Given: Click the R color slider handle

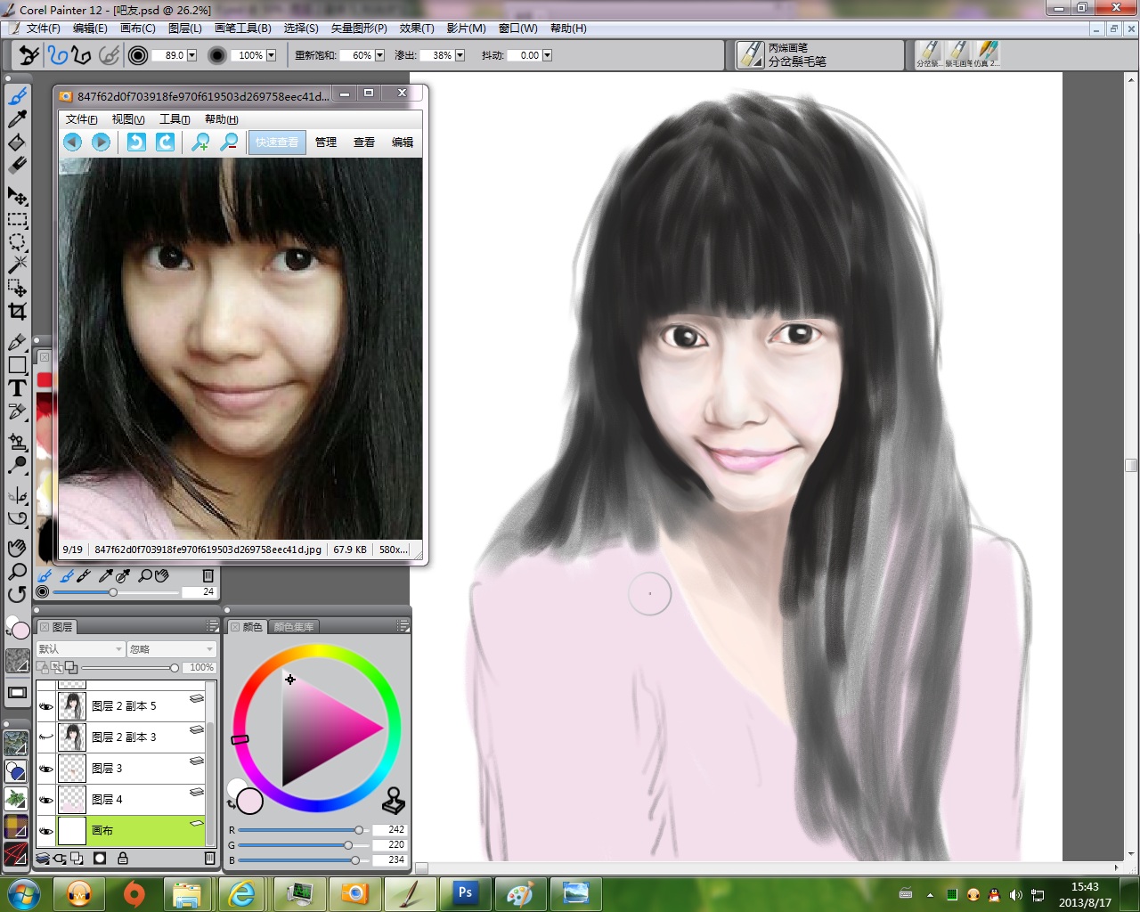Looking at the screenshot, I should (x=359, y=830).
